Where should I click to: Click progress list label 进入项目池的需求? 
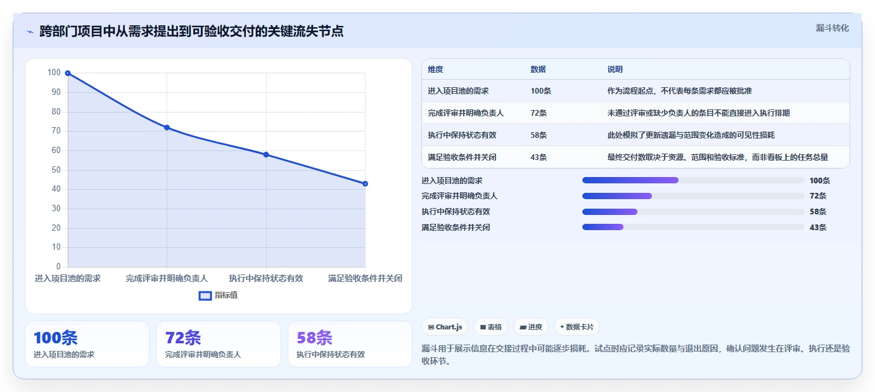tap(452, 180)
